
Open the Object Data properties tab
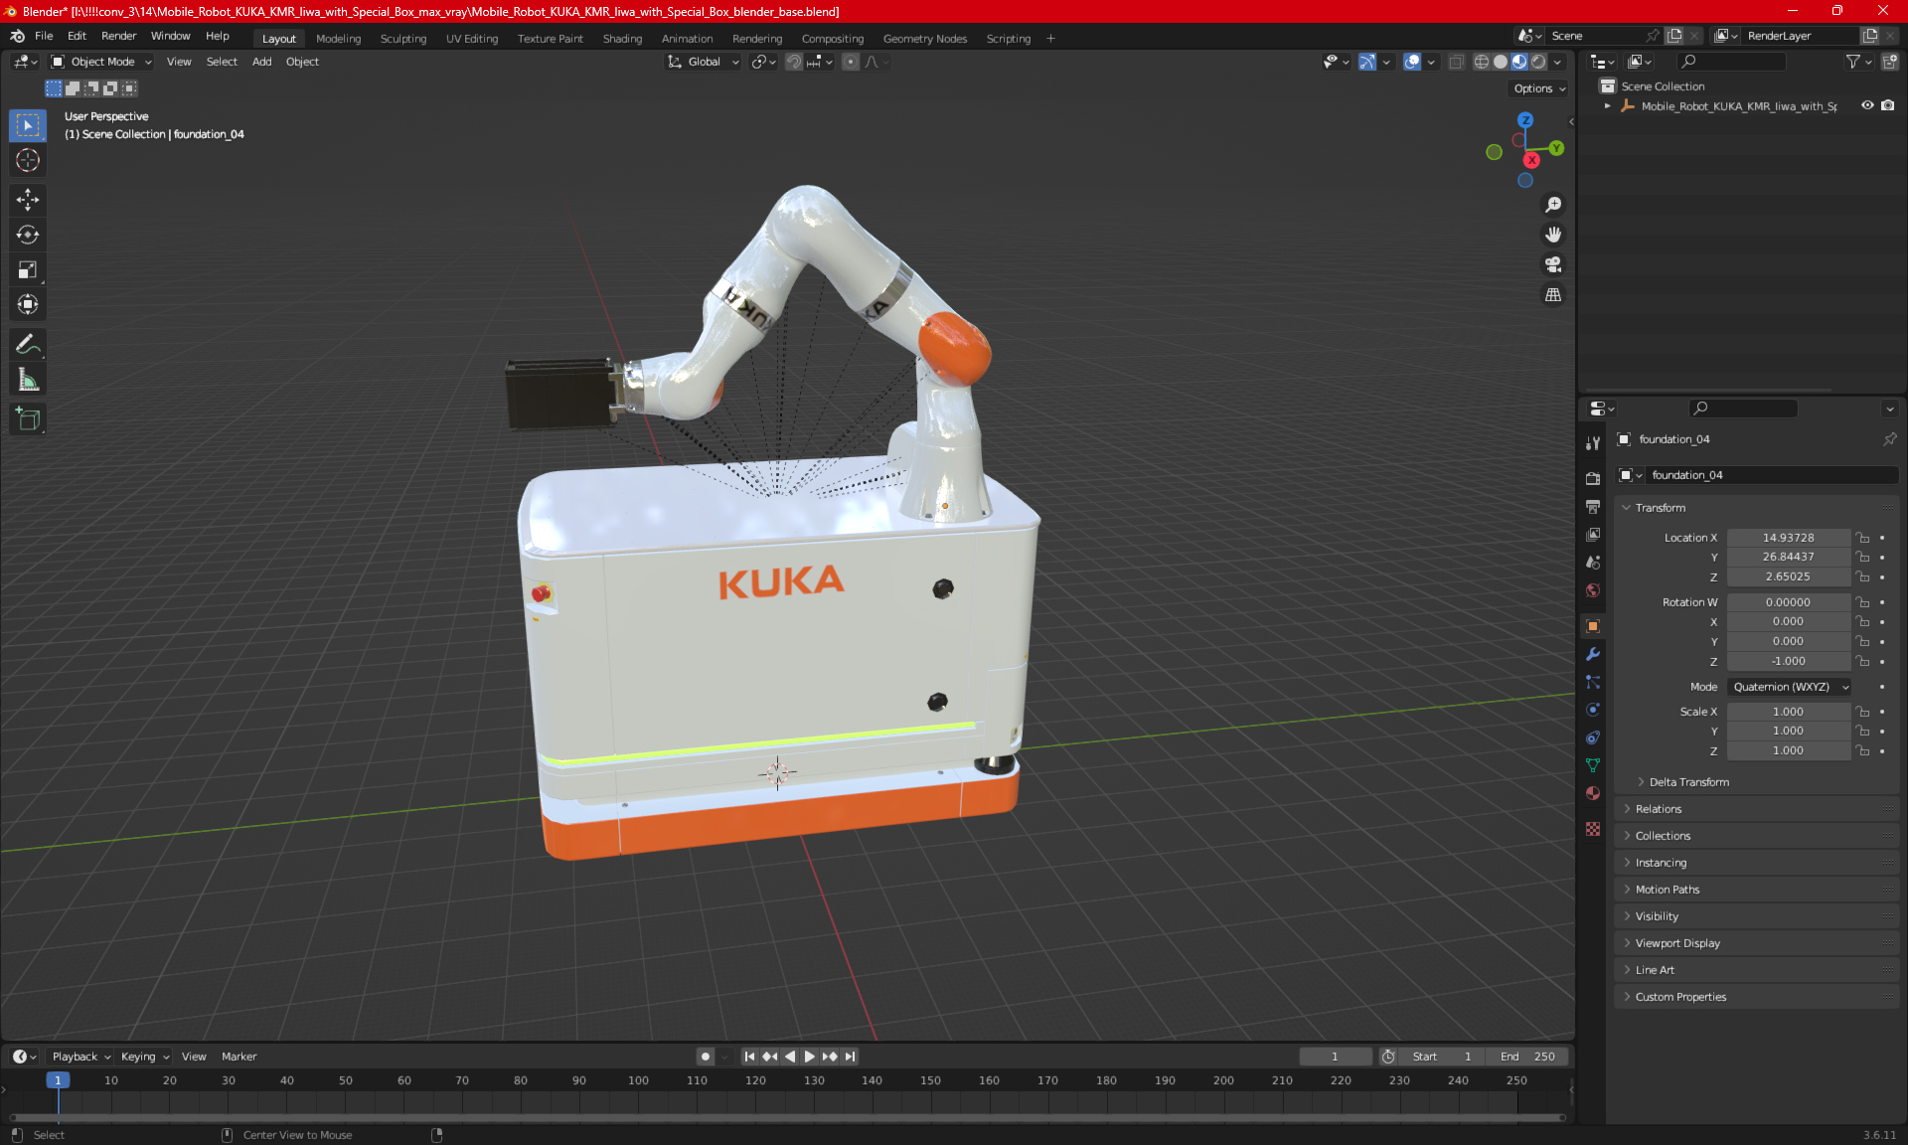pos(1593,765)
